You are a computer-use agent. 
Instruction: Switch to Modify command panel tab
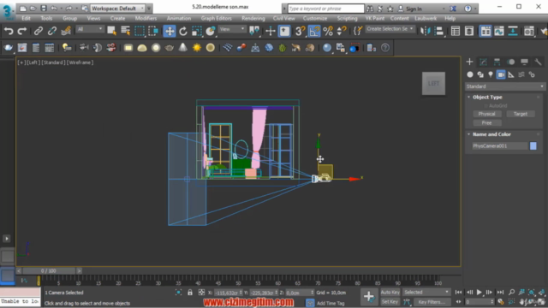click(483, 62)
